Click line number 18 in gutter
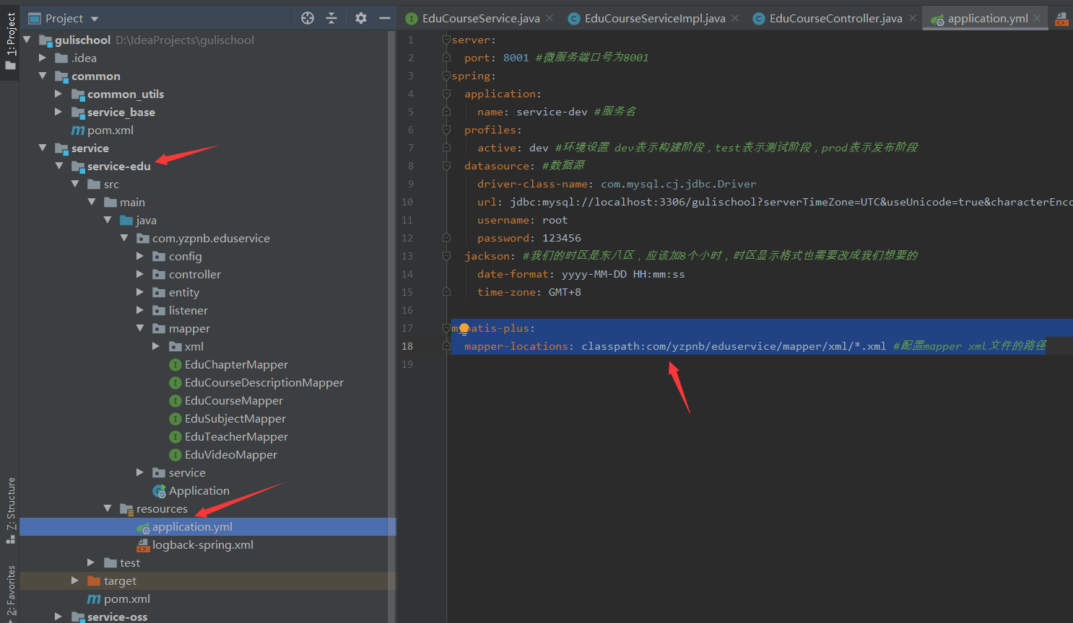The width and height of the screenshot is (1073, 623). 407,346
